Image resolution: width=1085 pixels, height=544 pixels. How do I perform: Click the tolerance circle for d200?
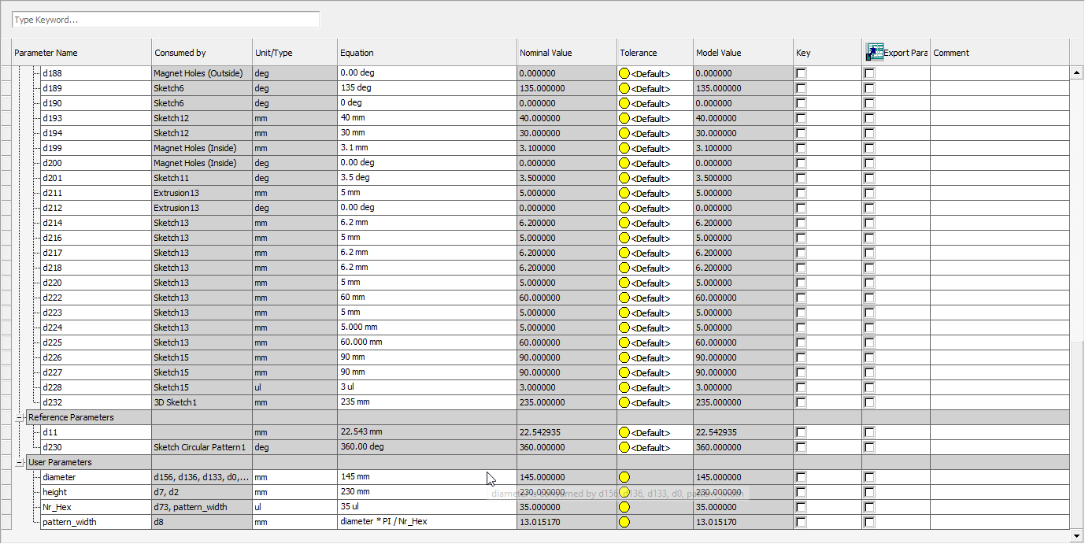tap(624, 163)
